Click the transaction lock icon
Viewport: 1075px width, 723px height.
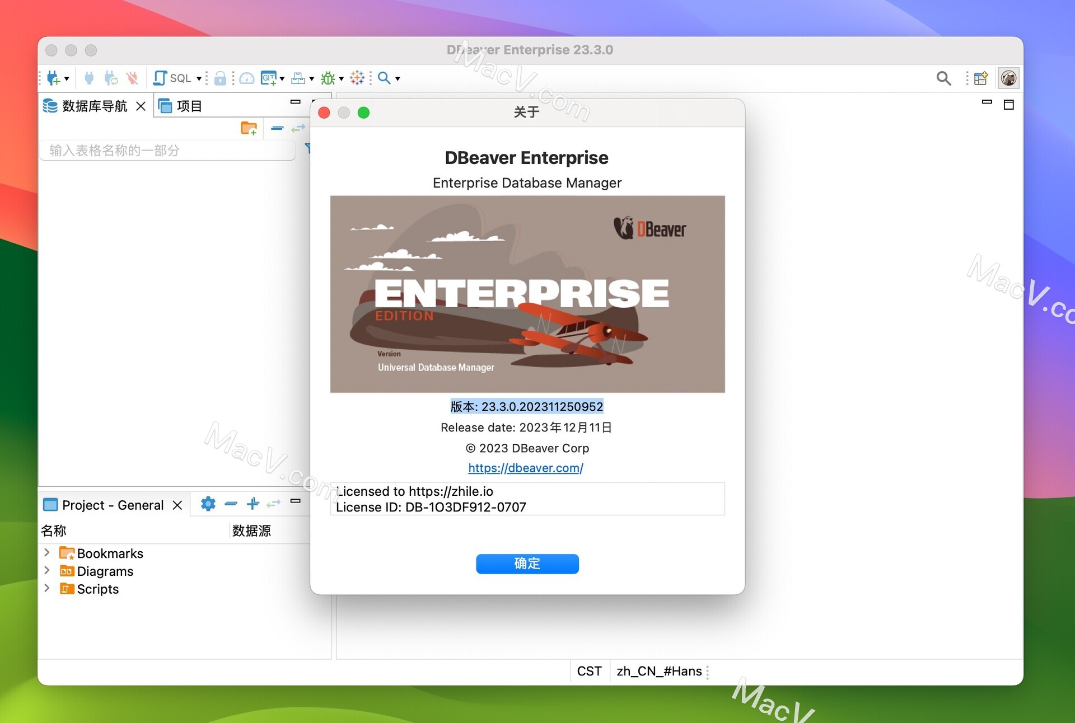(220, 78)
